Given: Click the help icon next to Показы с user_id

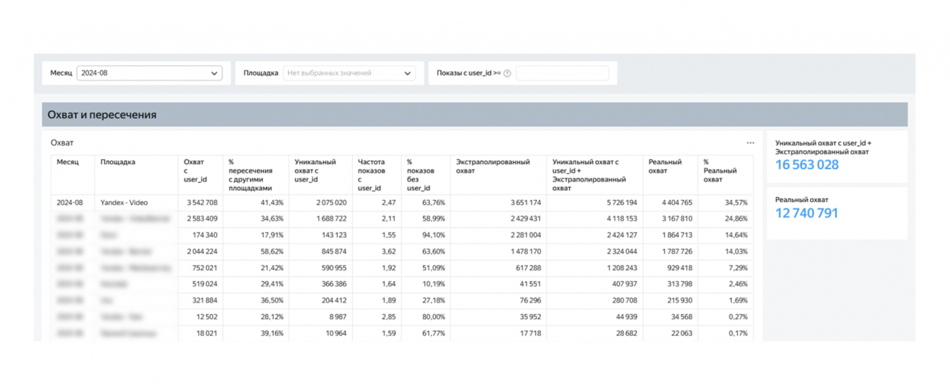Looking at the screenshot, I should [507, 74].
